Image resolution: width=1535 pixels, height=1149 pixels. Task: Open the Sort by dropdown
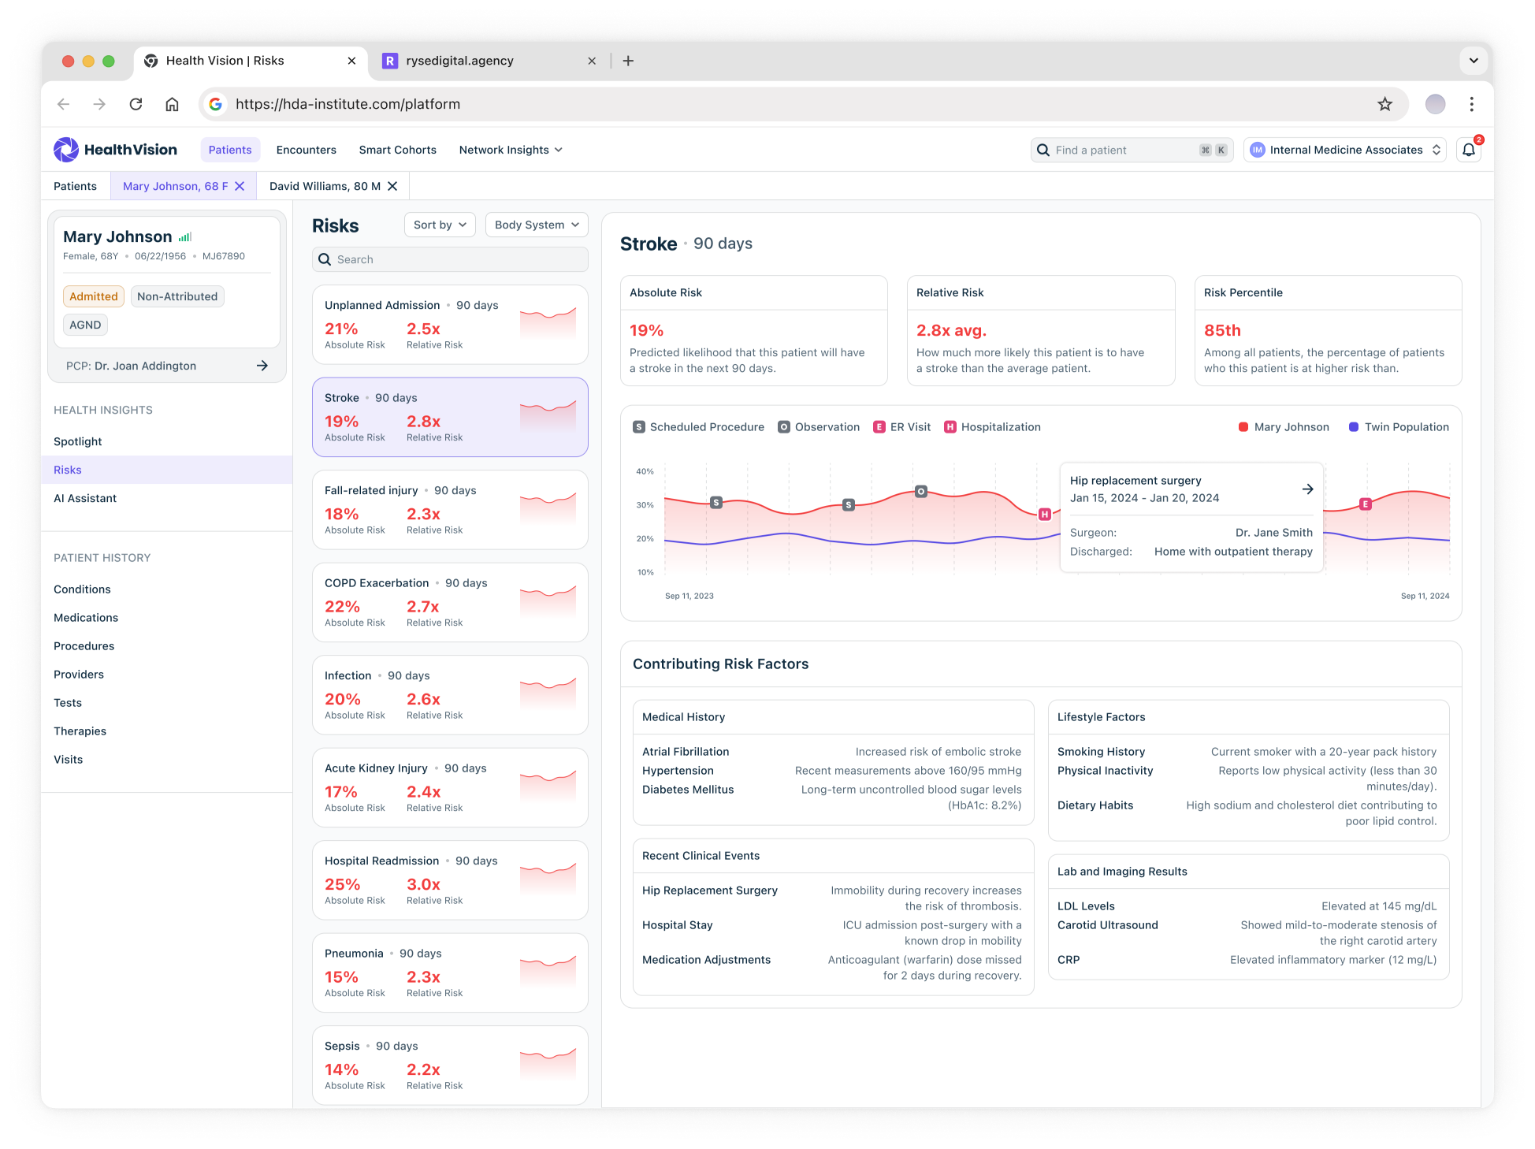pos(440,225)
